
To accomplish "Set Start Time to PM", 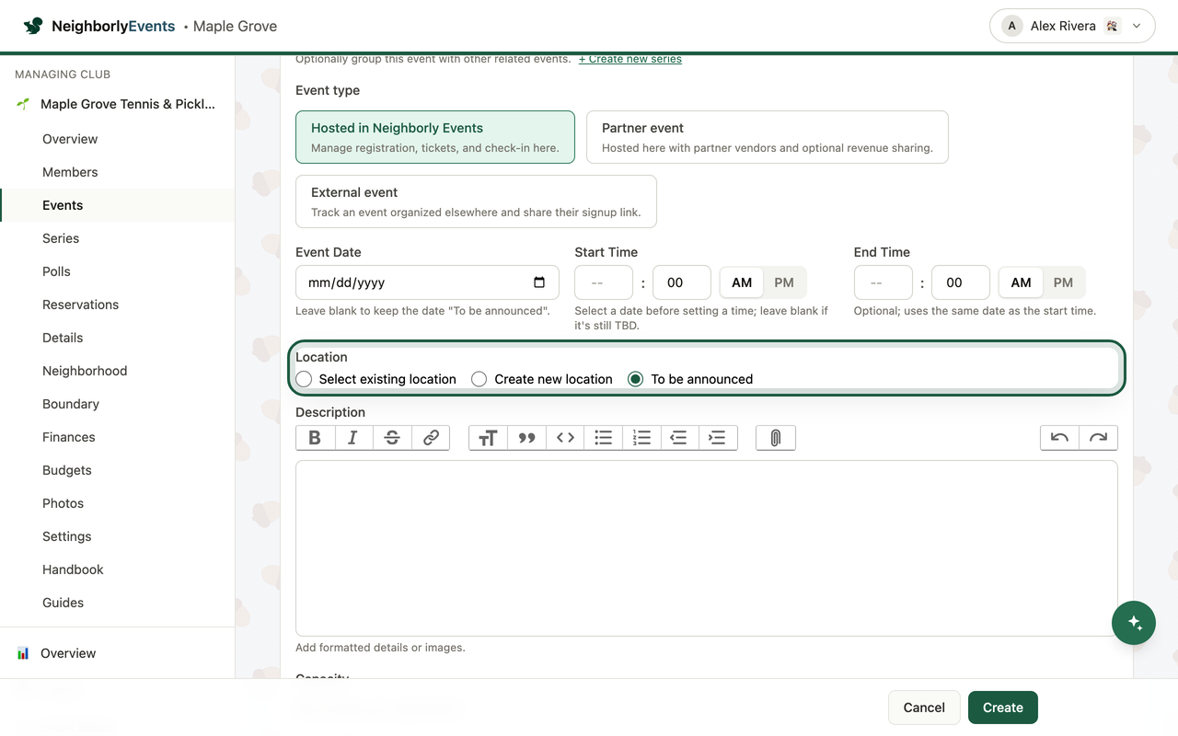I will (784, 282).
